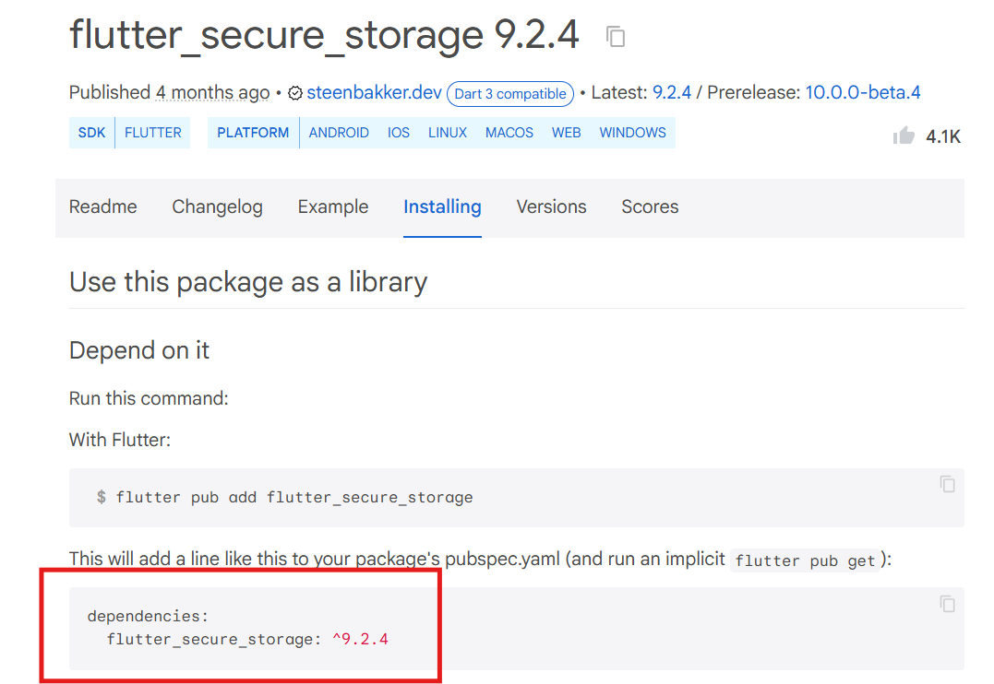Open the Readme tab

click(102, 207)
